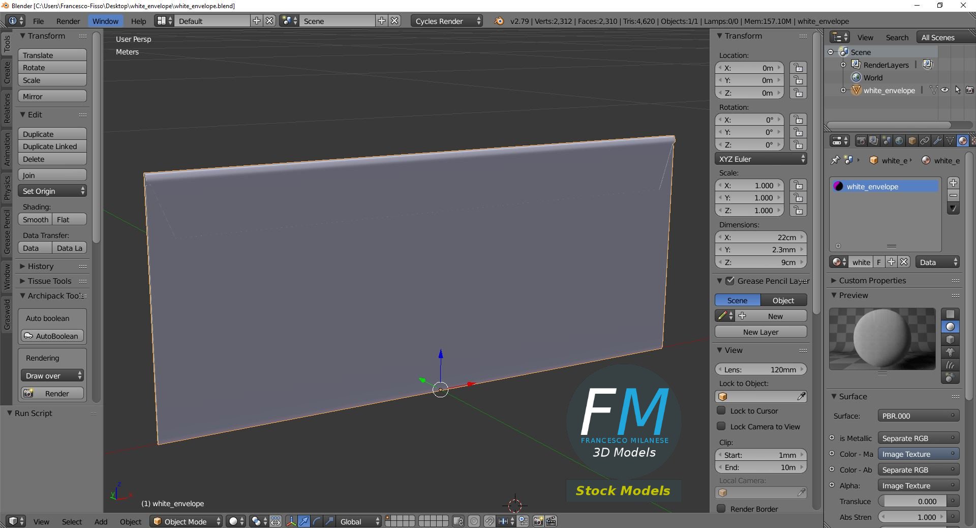The height and width of the screenshot is (528, 976).
Task: Set material preview type to Hair strands
Action: [x=950, y=365]
